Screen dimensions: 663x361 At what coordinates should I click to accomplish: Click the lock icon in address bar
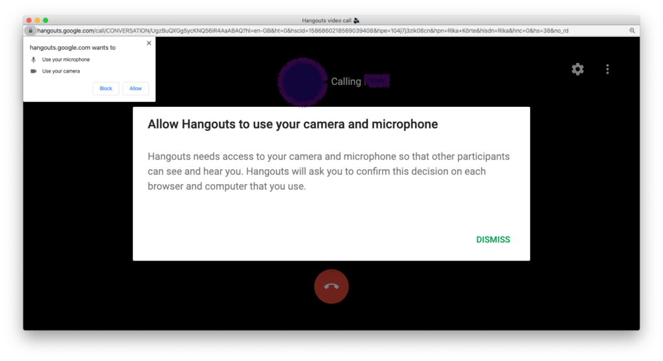click(30, 30)
